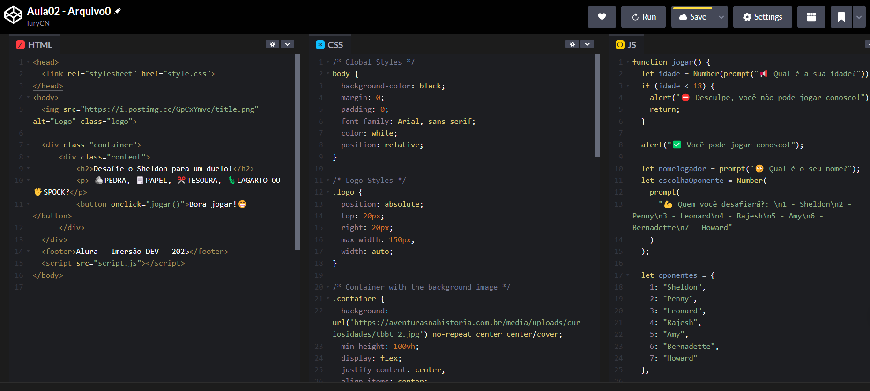Collapse HTML head tag fold on line 1

(28, 62)
